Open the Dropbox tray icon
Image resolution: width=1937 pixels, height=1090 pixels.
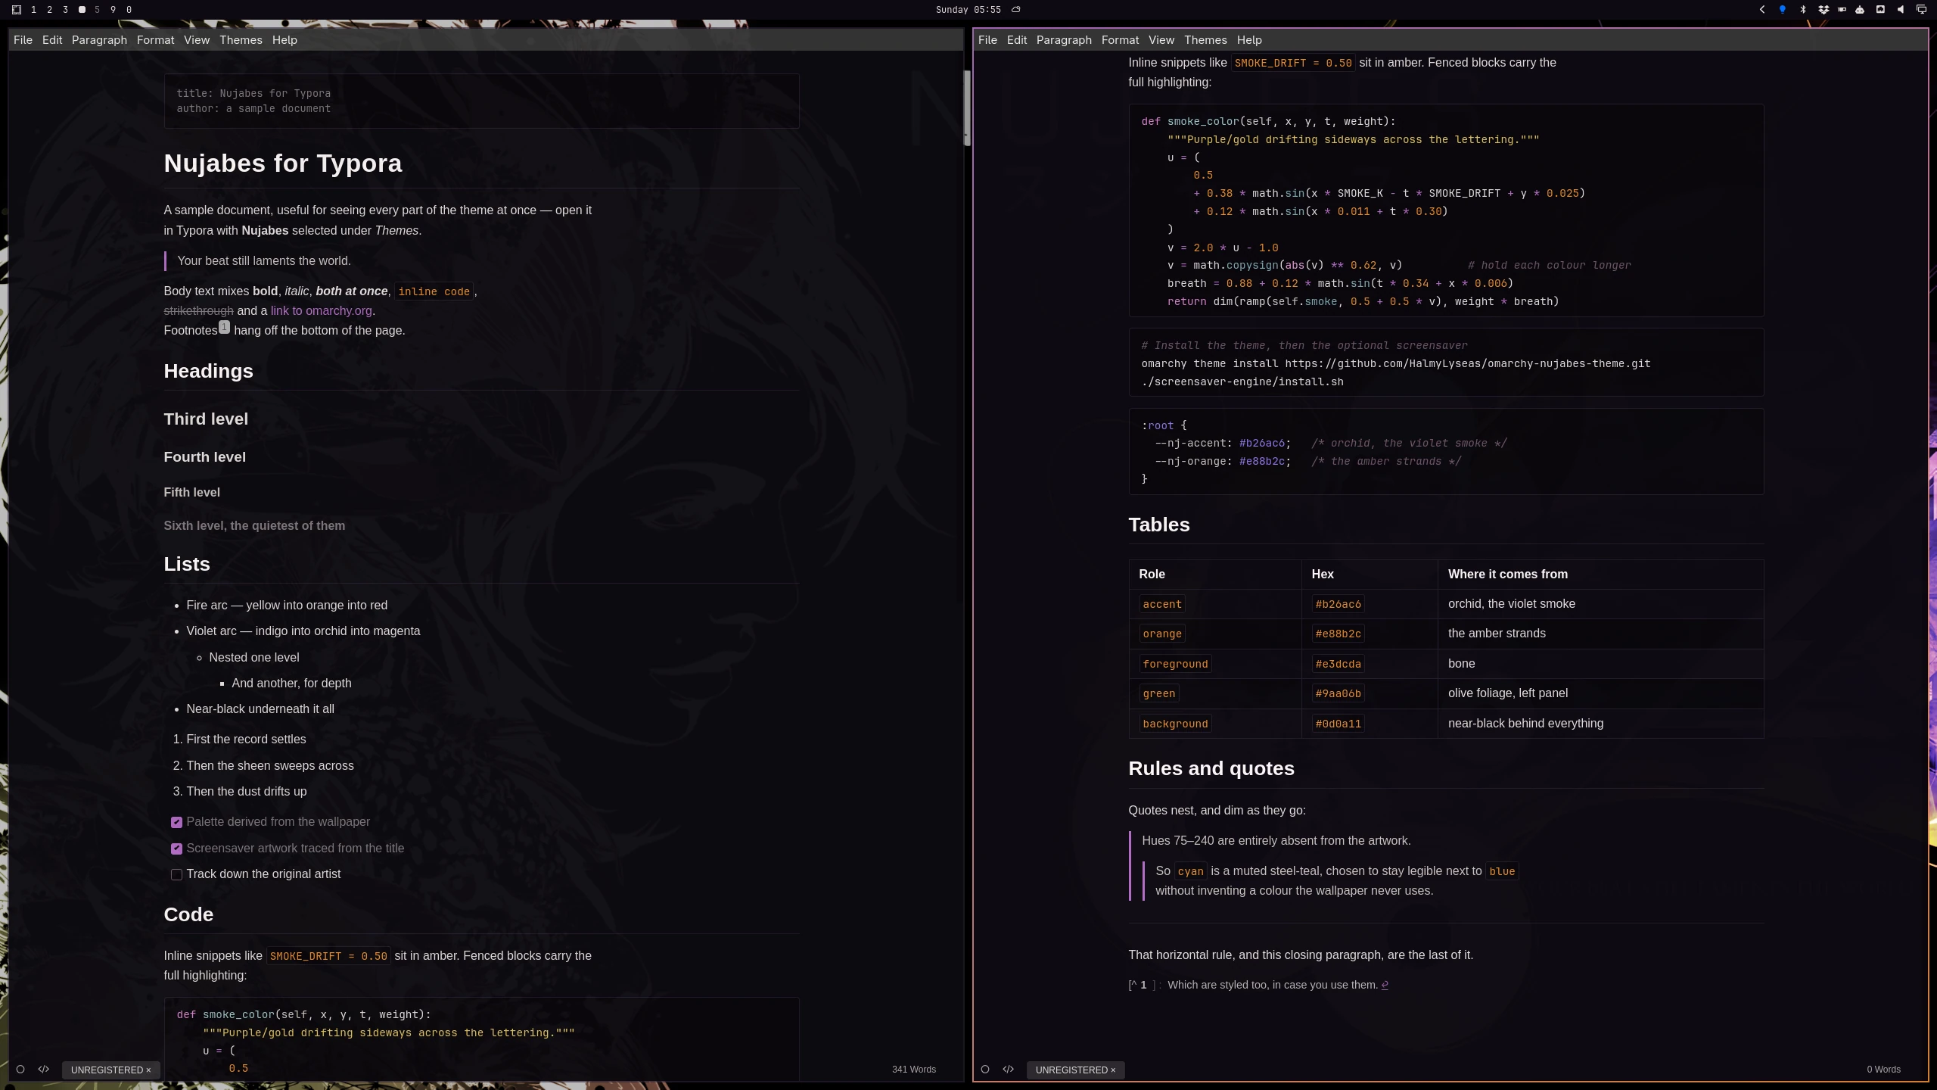pos(1824,10)
